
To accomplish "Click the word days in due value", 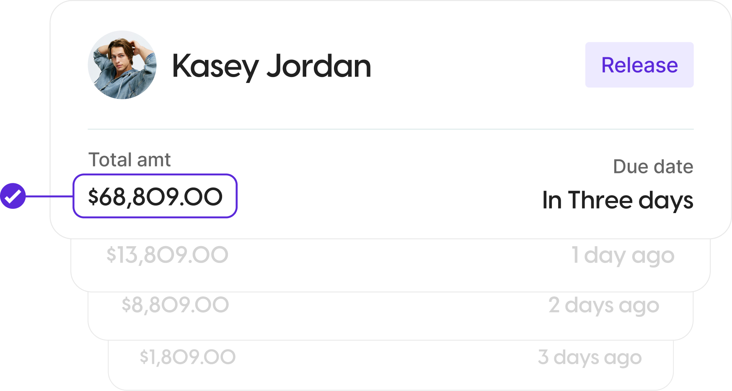I will pos(666,201).
